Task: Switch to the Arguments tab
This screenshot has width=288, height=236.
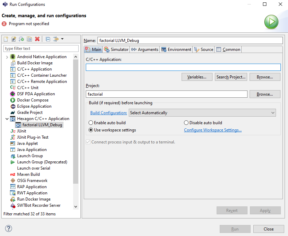Action: 145,49
